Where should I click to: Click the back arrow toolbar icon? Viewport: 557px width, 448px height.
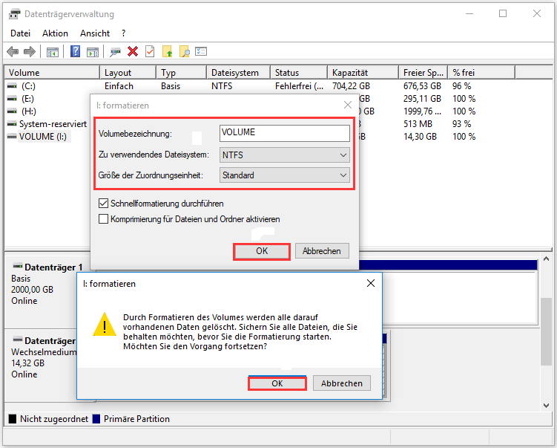pyautogui.click(x=13, y=51)
